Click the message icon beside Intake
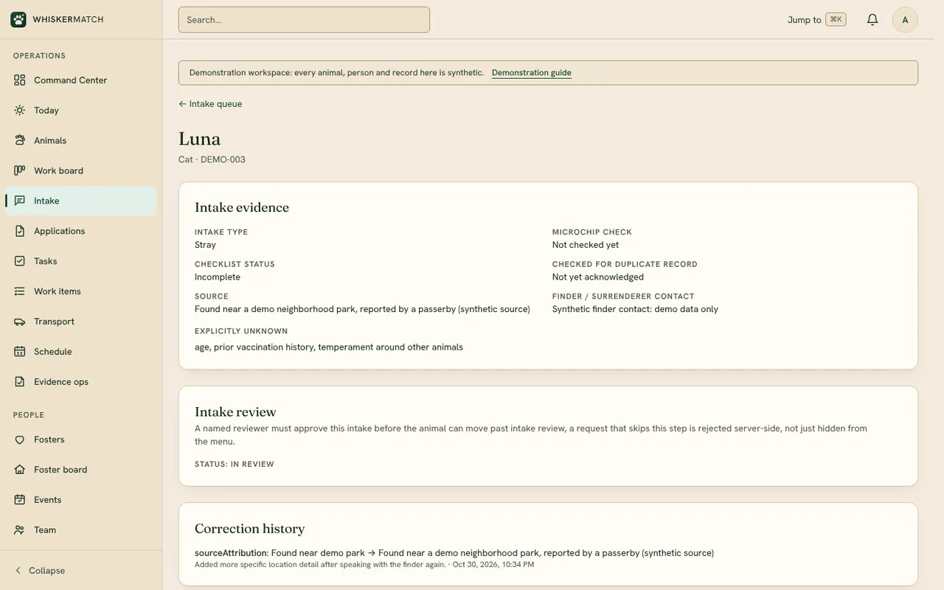944x590 pixels. pos(20,201)
